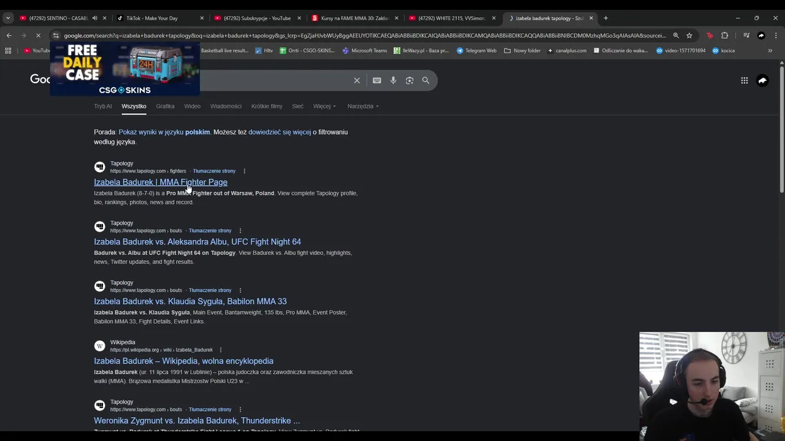Image resolution: width=785 pixels, height=441 pixels.
Task: Switch to the WHITE 2115 YouTube tab
Action: (452, 18)
